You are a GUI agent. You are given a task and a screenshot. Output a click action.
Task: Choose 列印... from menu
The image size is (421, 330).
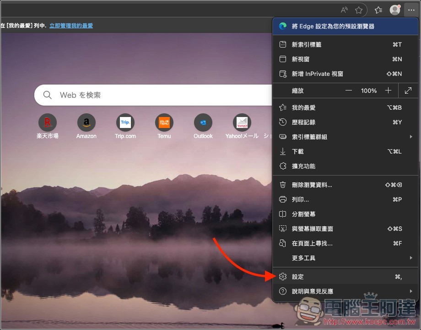point(345,199)
